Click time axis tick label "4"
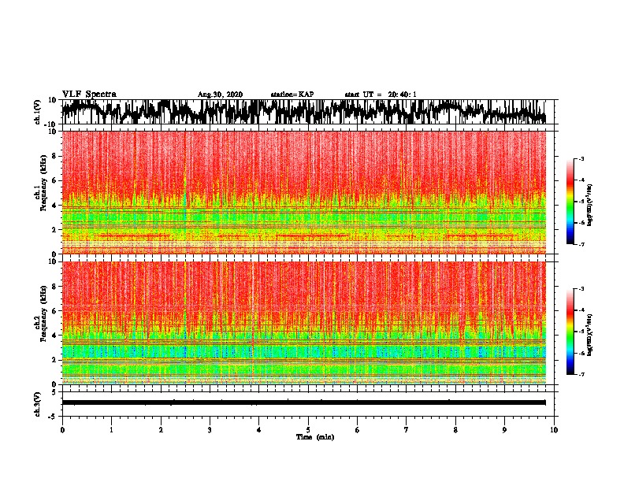 pyautogui.click(x=259, y=430)
